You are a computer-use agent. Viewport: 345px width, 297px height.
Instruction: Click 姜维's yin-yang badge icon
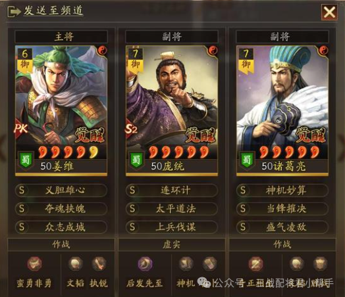click(102, 51)
